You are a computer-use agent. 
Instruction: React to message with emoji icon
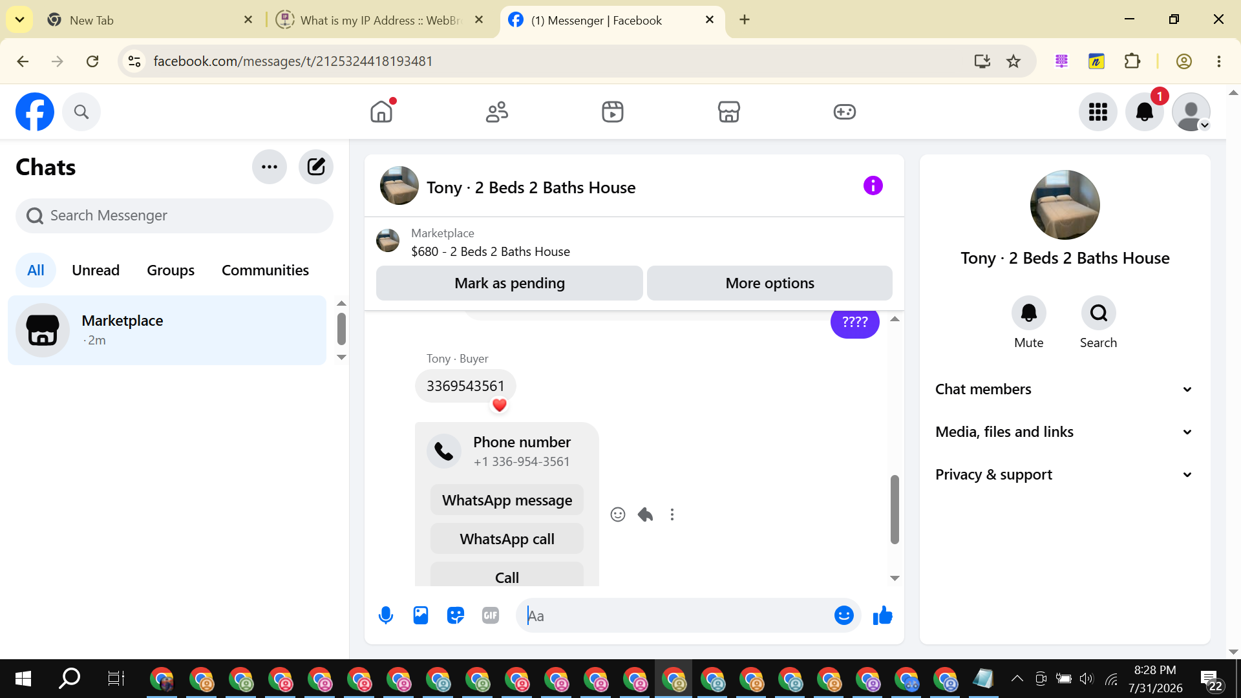[618, 514]
